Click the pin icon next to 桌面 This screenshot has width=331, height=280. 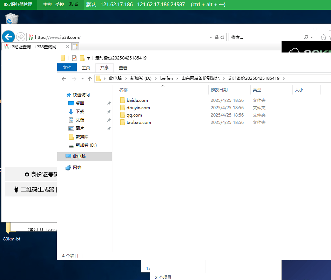point(109,103)
